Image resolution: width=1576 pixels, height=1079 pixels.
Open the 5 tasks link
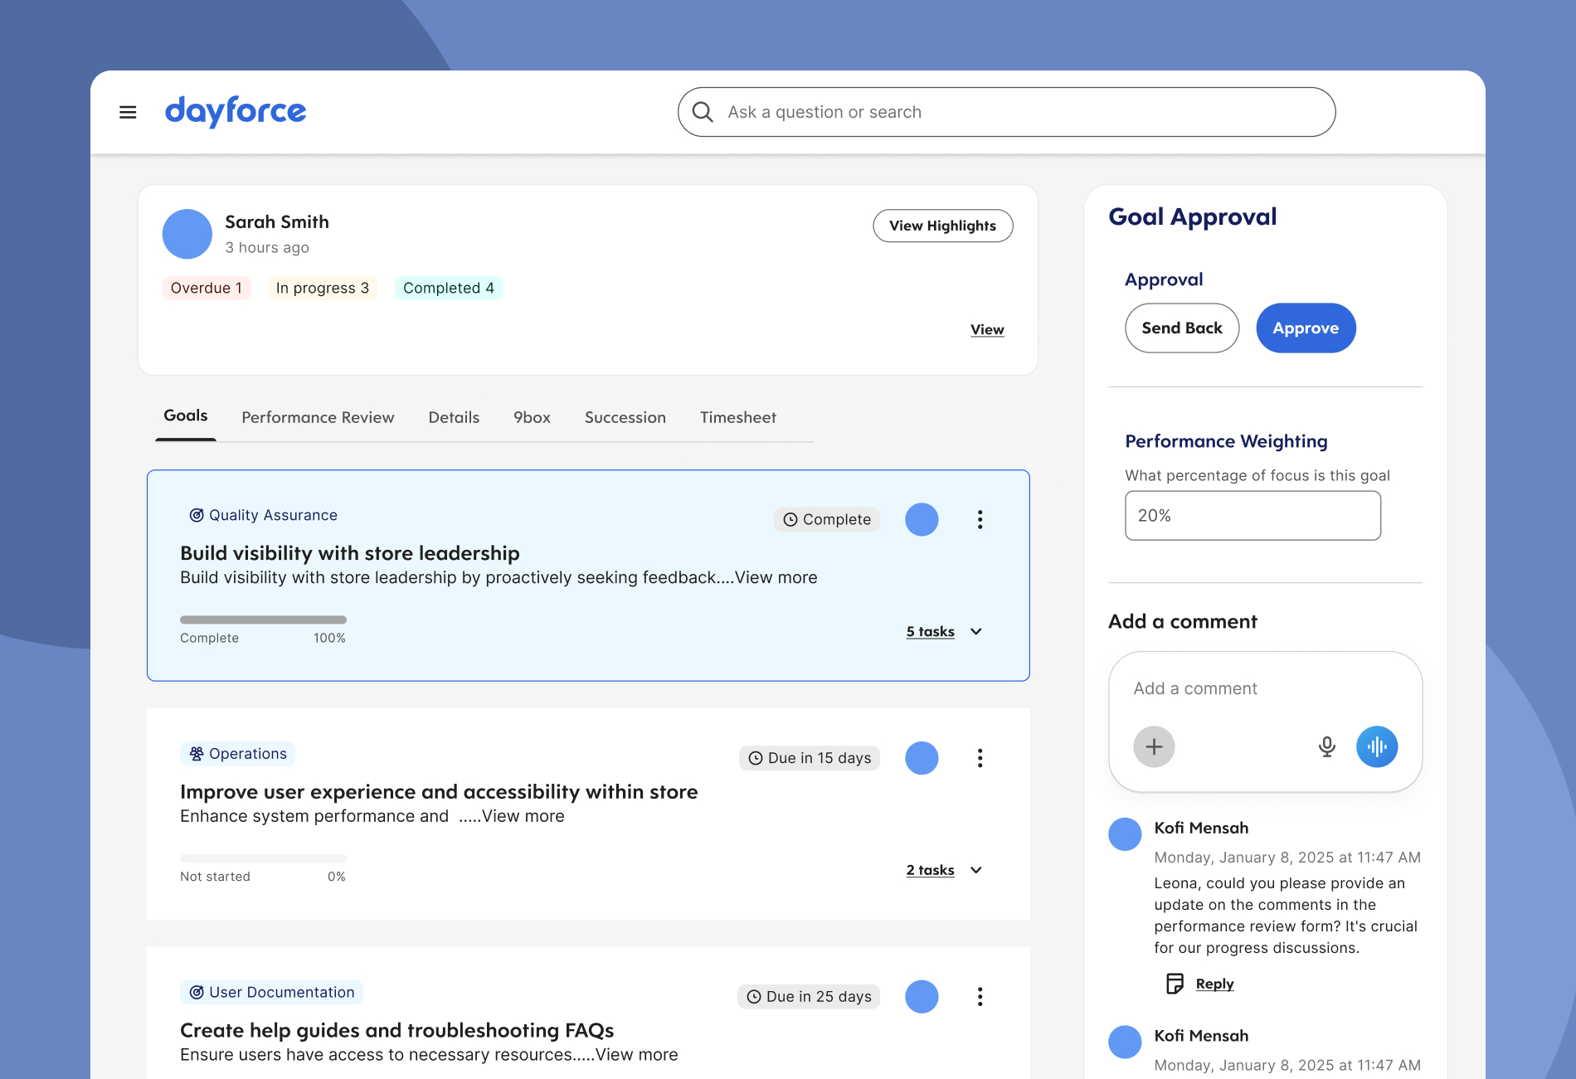click(x=930, y=631)
